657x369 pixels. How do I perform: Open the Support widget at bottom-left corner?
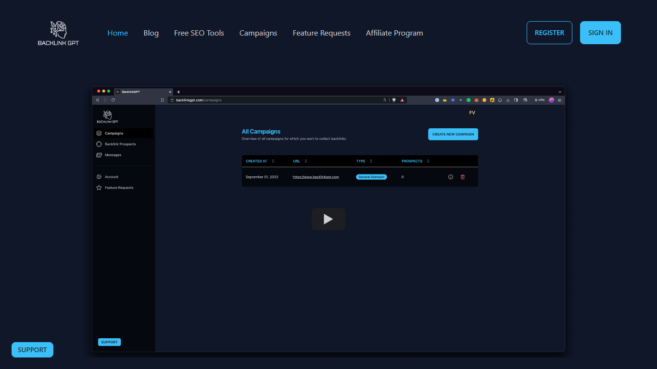(x=32, y=350)
